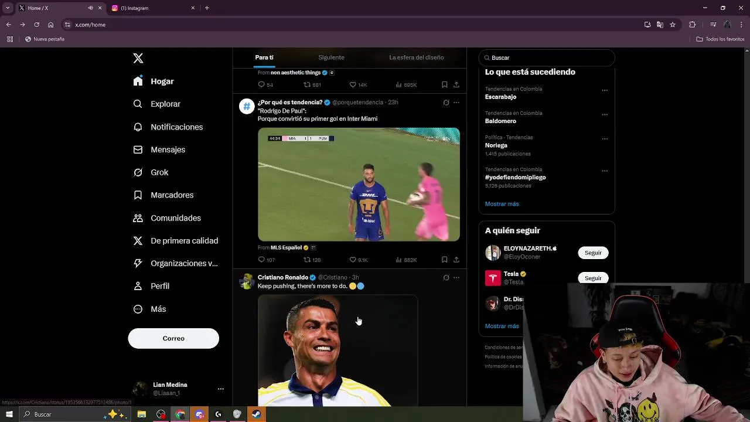Open the Windows Start menu
The height and width of the screenshot is (422, 750).
9,414
